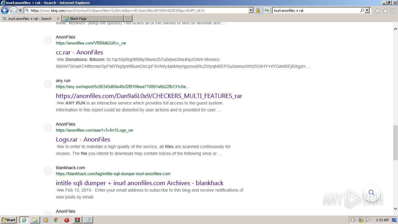Open the intitle sqli dumper blankhack result
Viewport: 398px width, 224px height.
tap(140, 183)
